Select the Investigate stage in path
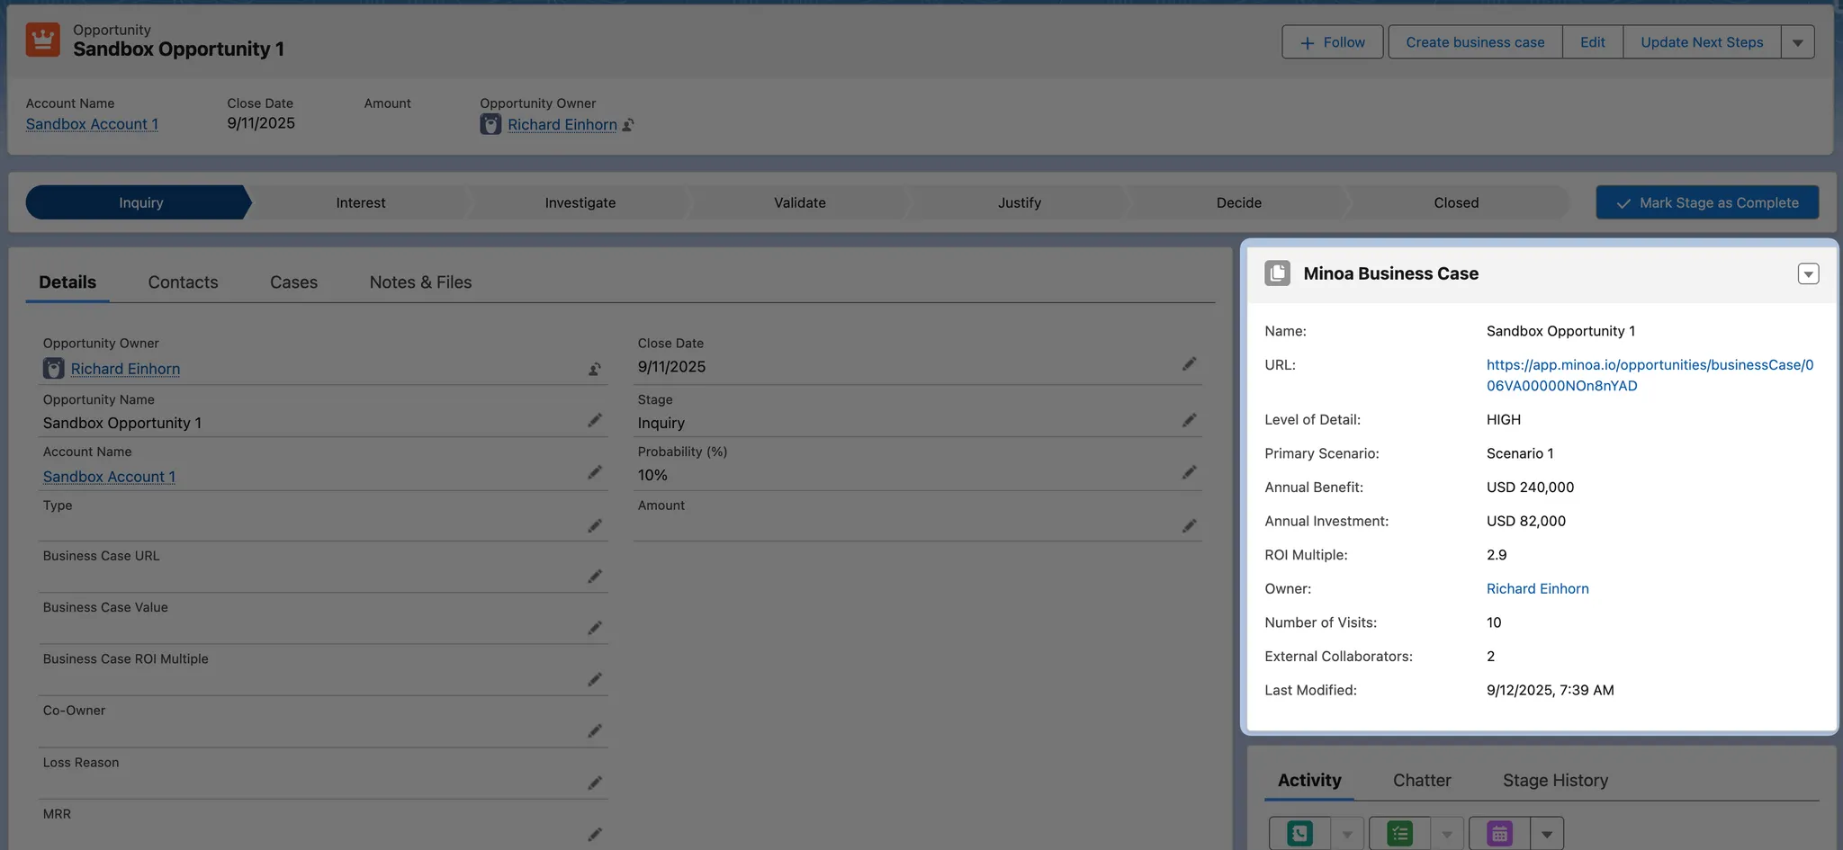The width and height of the screenshot is (1843, 850). (580, 202)
